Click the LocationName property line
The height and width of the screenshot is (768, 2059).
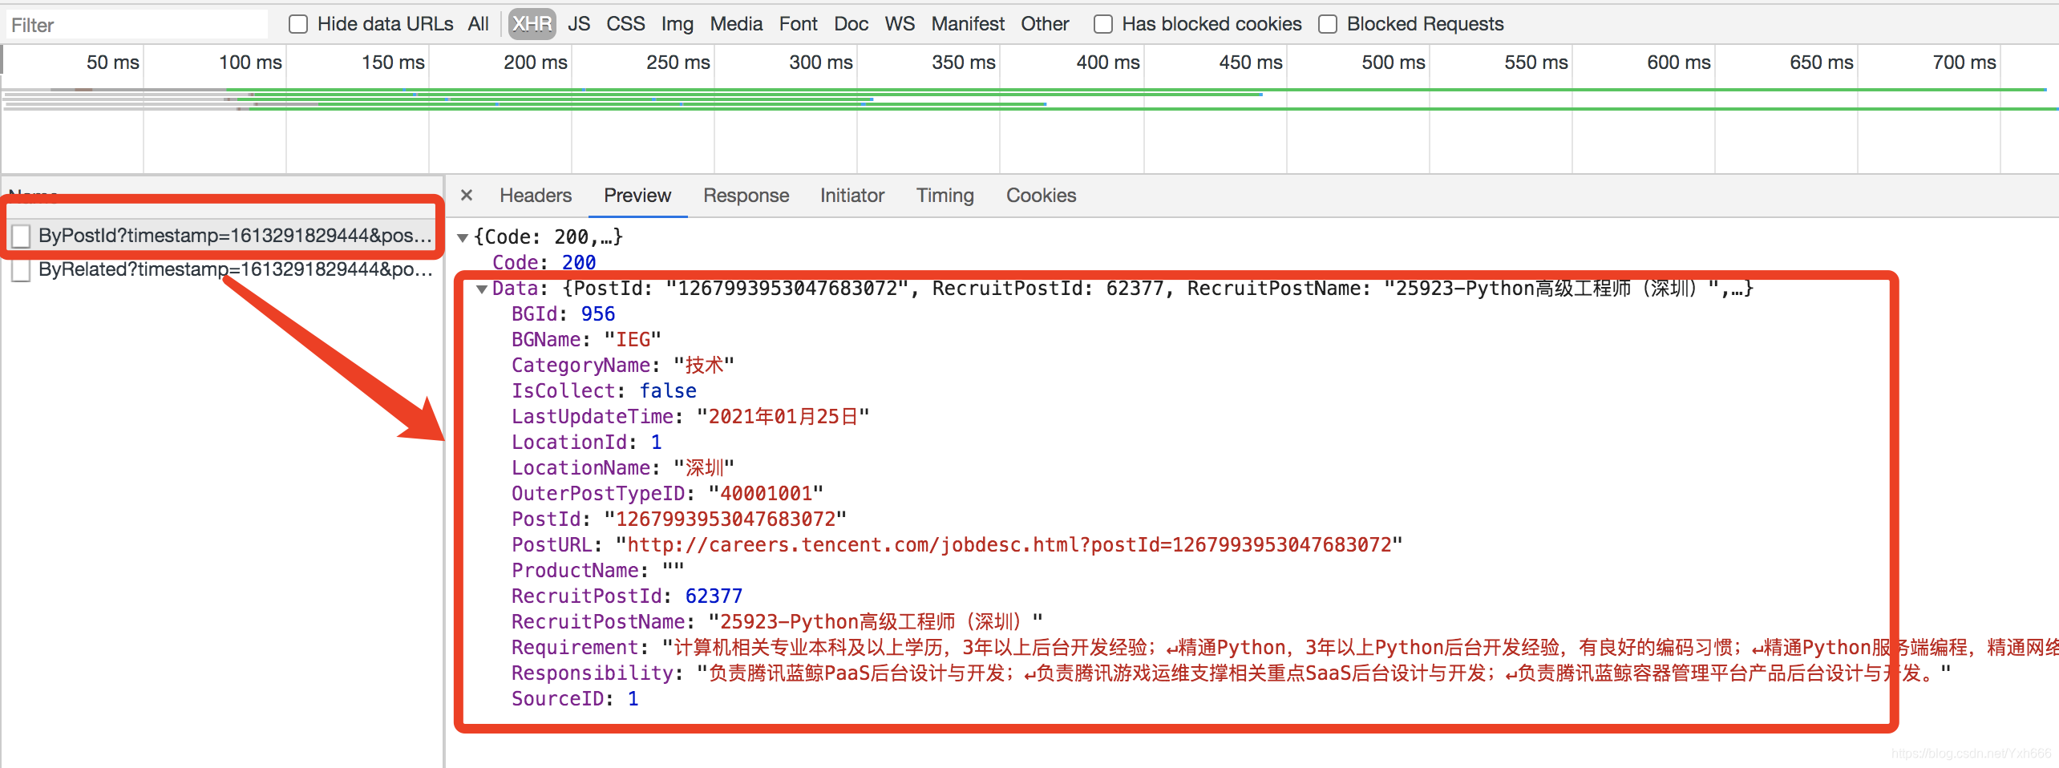623,467
